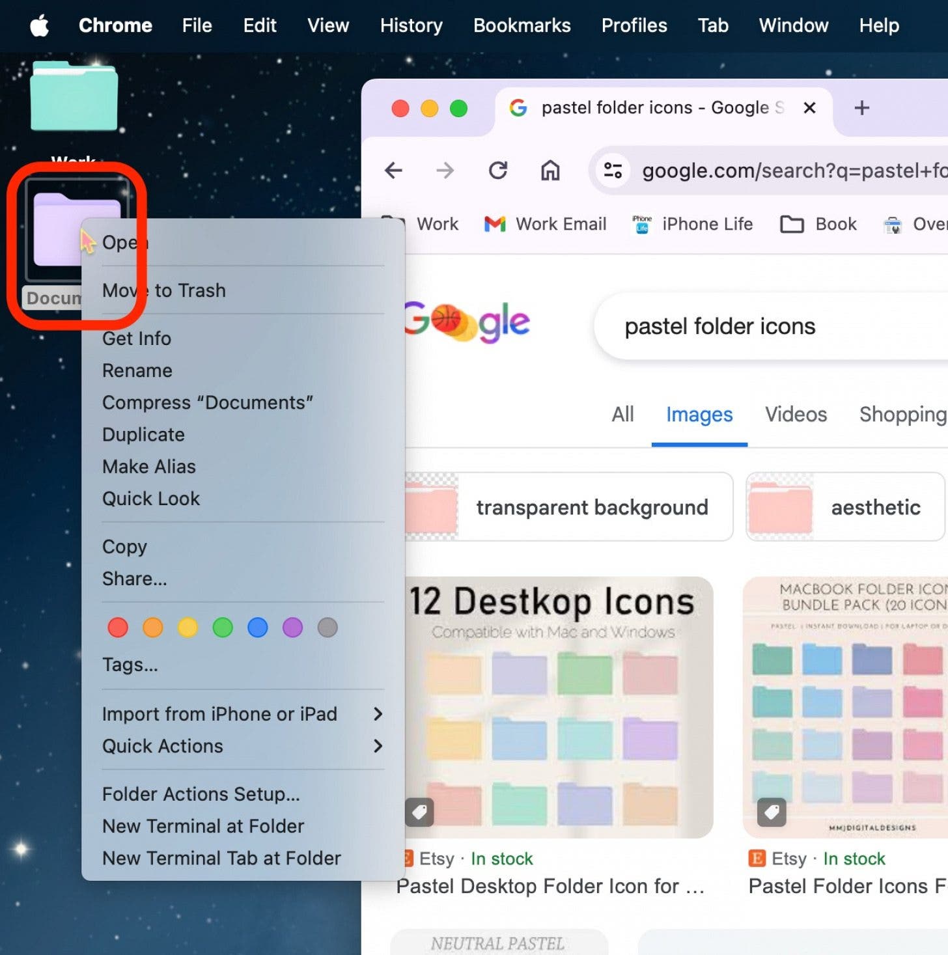This screenshot has width=948, height=955.
Task: Click the Google doodle logo
Action: 467,322
